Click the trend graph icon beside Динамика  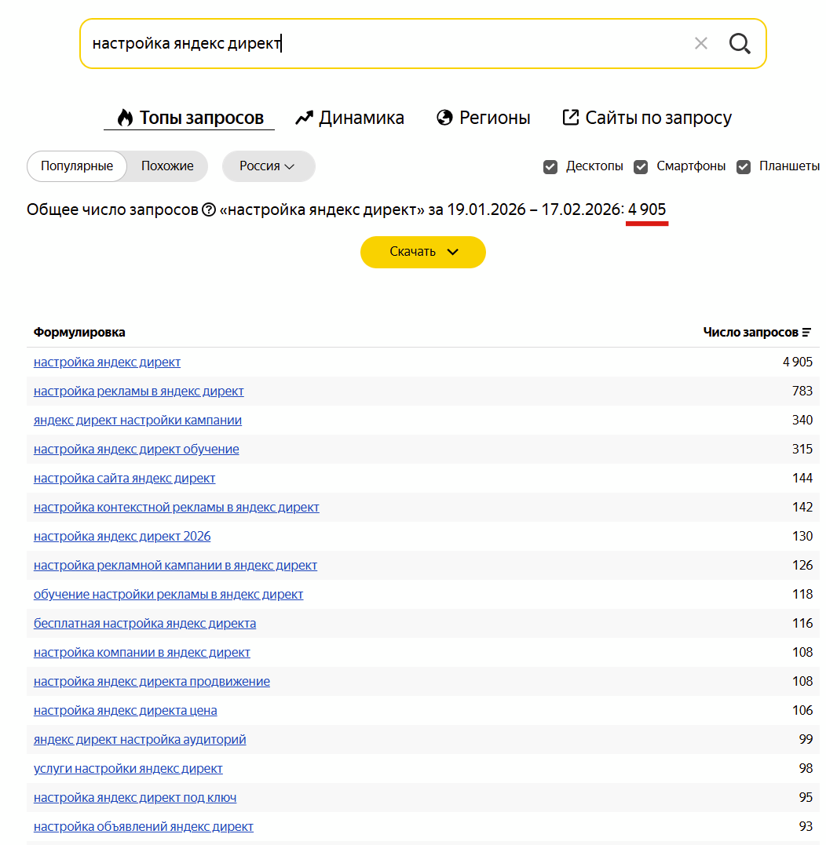click(x=304, y=116)
